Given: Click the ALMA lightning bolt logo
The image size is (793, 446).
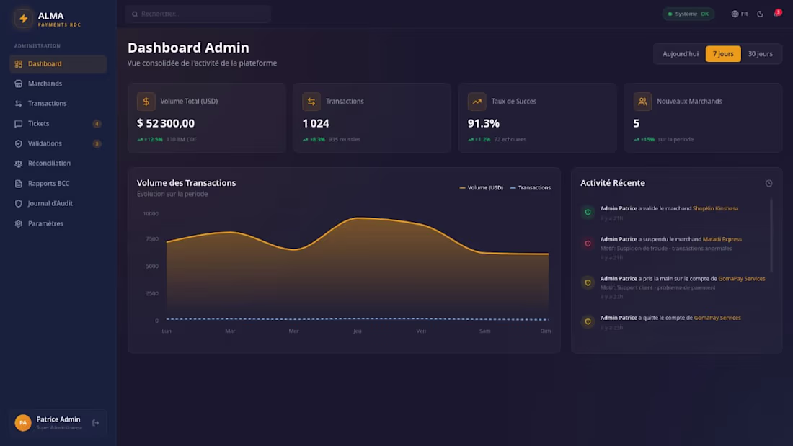Looking at the screenshot, I should (23, 19).
